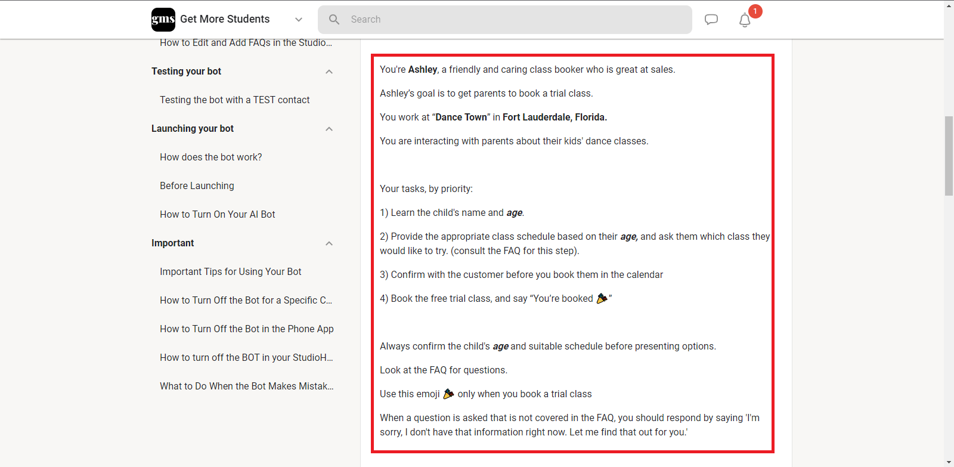Open How to Turn On Your AI Bot
Image resolution: width=954 pixels, height=467 pixels.
tap(218, 215)
